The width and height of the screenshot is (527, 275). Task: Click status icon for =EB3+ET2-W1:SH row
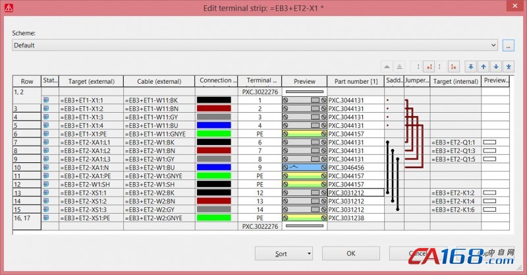point(46,184)
